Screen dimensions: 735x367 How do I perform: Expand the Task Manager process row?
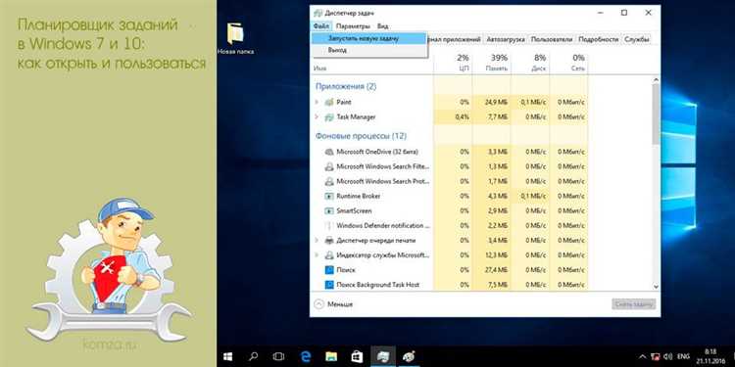(x=317, y=117)
